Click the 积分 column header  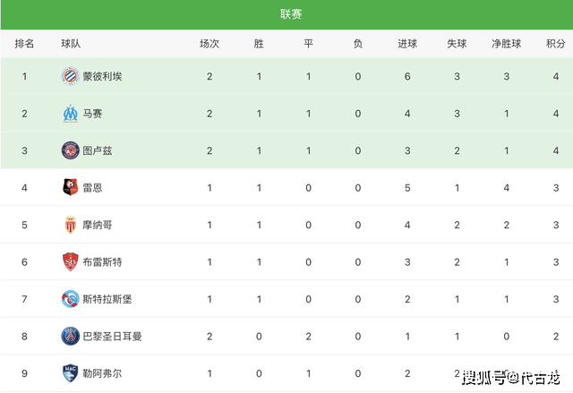pyautogui.click(x=555, y=44)
